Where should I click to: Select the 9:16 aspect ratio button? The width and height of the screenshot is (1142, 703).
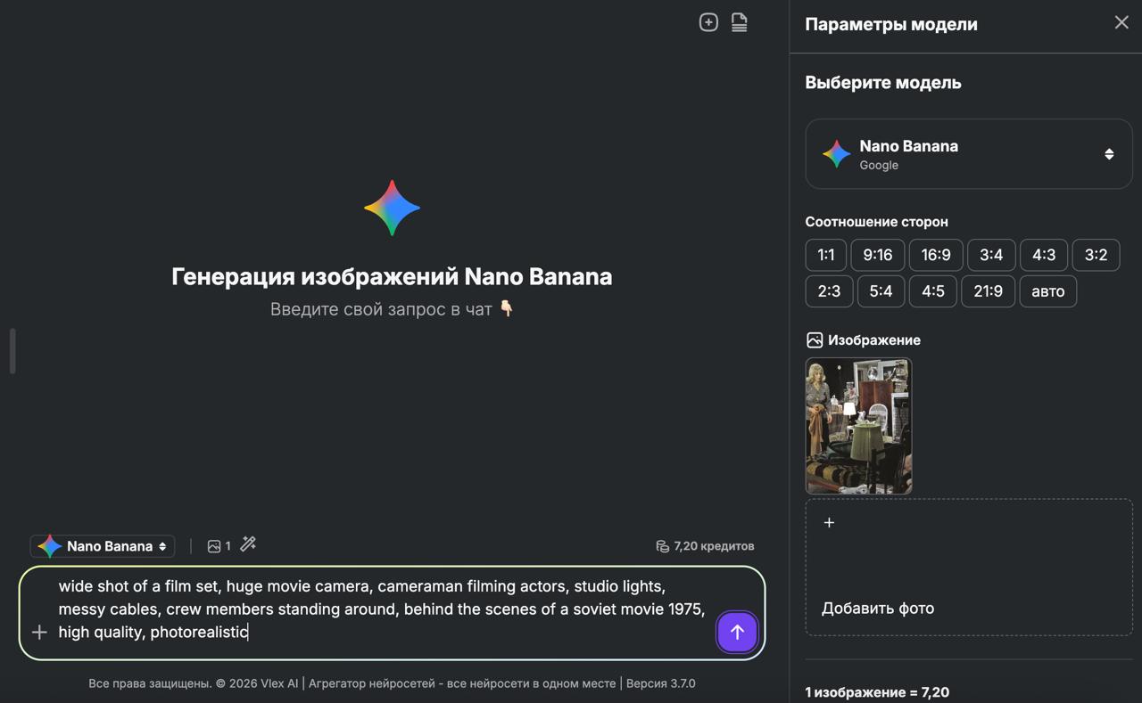pos(877,255)
